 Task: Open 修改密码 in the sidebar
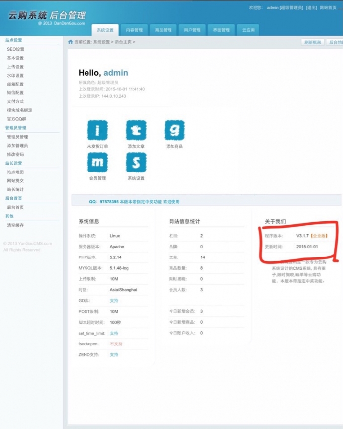coord(15,154)
